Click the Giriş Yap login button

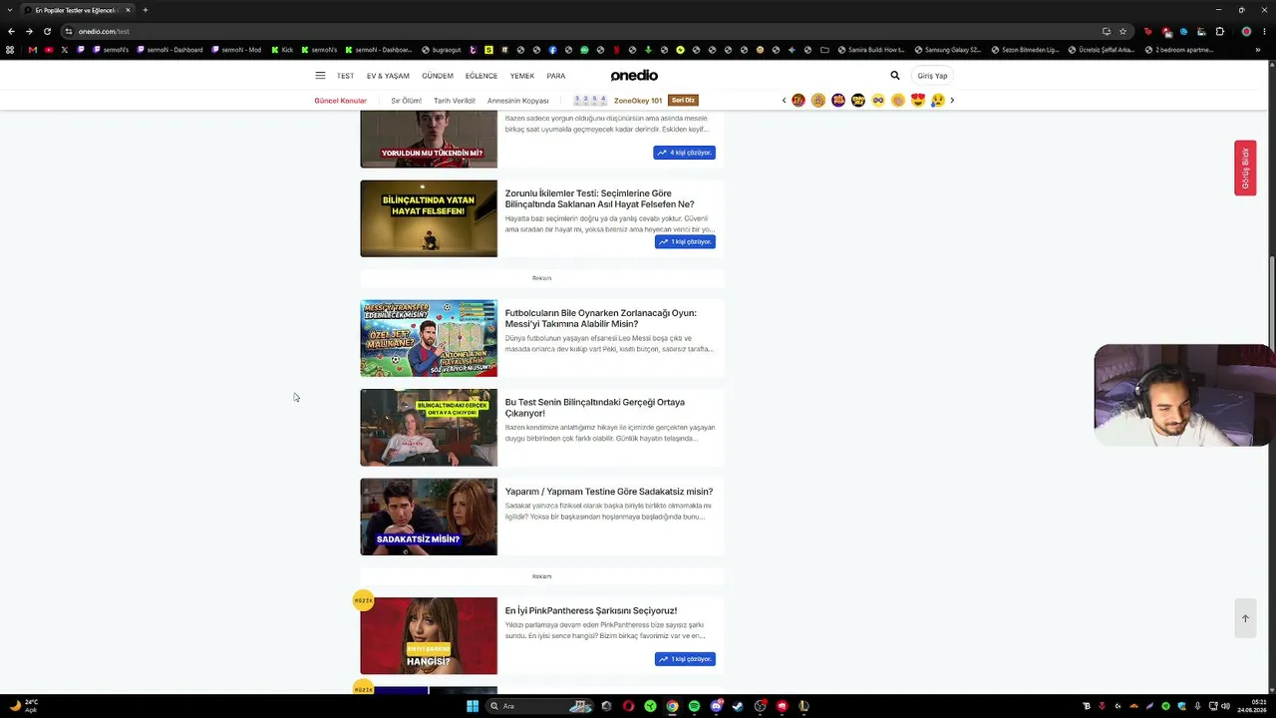pos(933,76)
